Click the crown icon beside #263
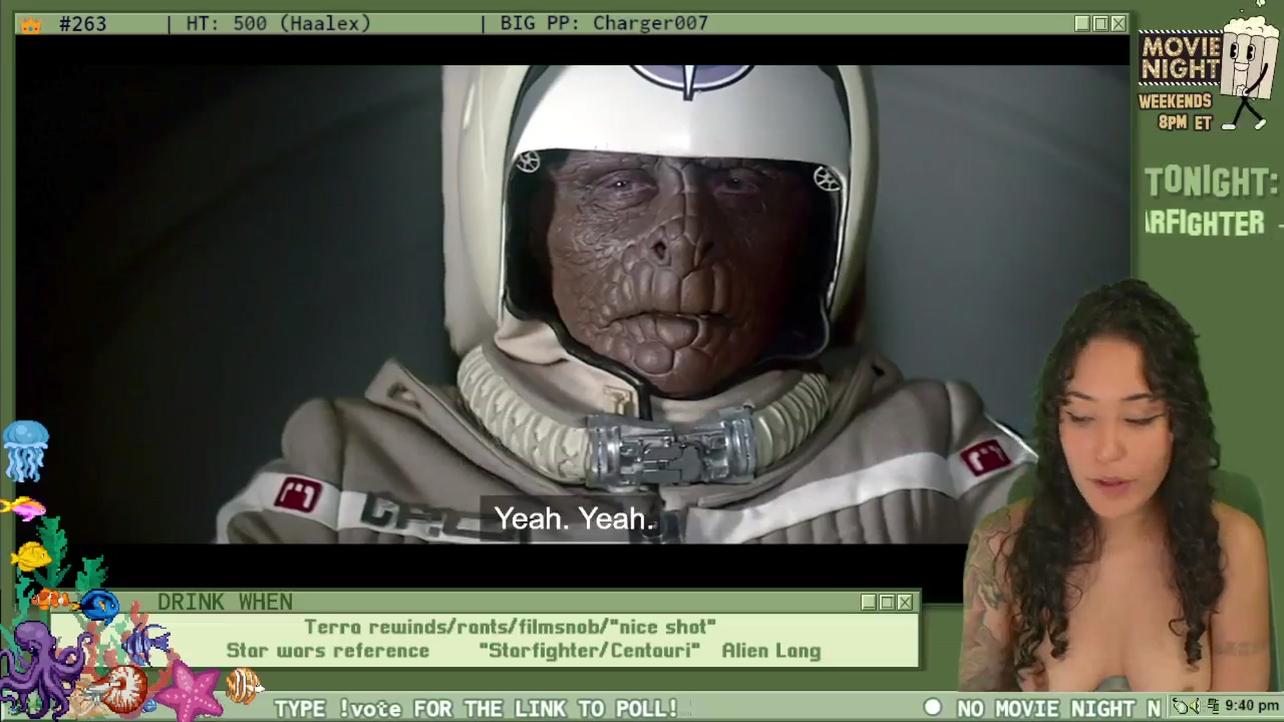 (x=31, y=25)
